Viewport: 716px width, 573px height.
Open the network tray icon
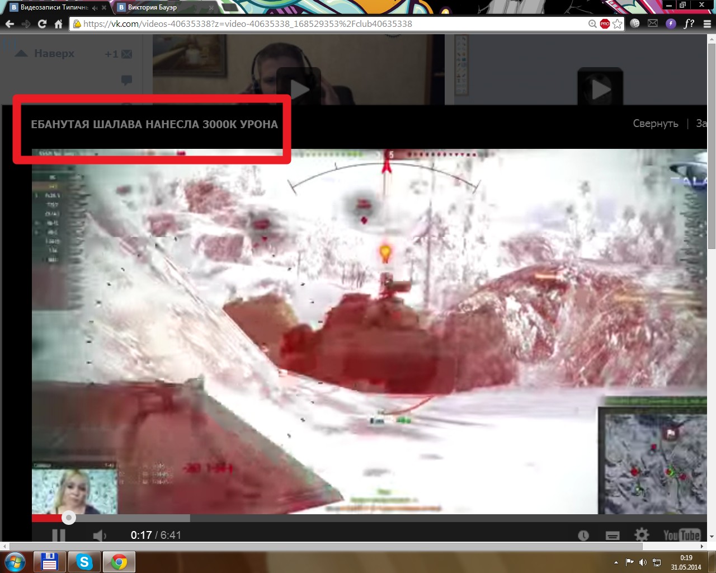(x=657, y=562)
